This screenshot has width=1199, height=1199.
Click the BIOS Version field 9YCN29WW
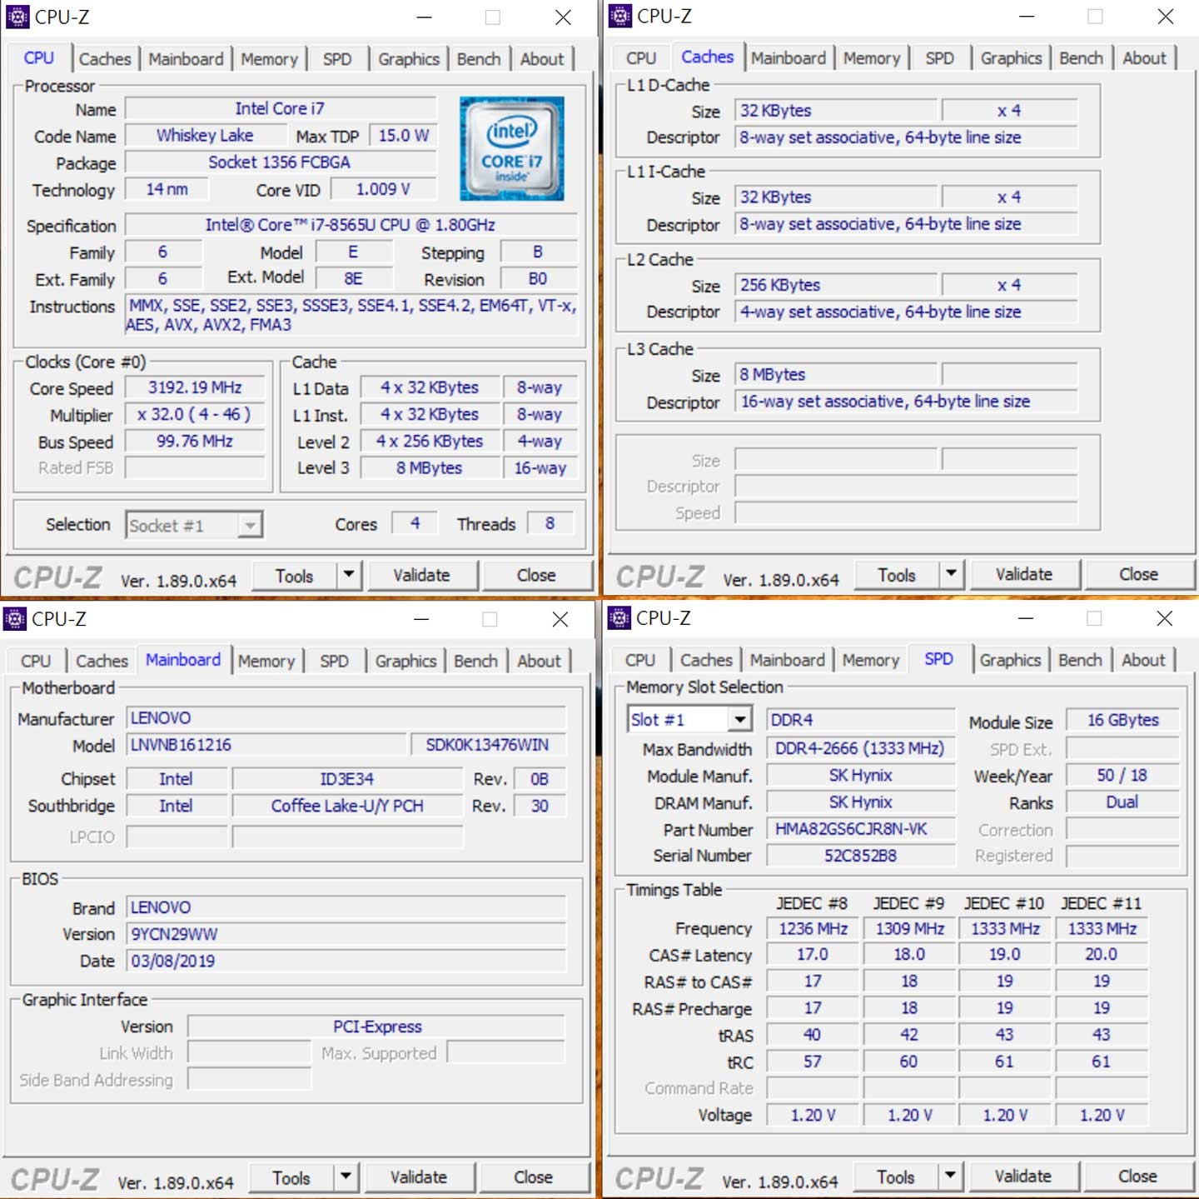coord(346,934)
